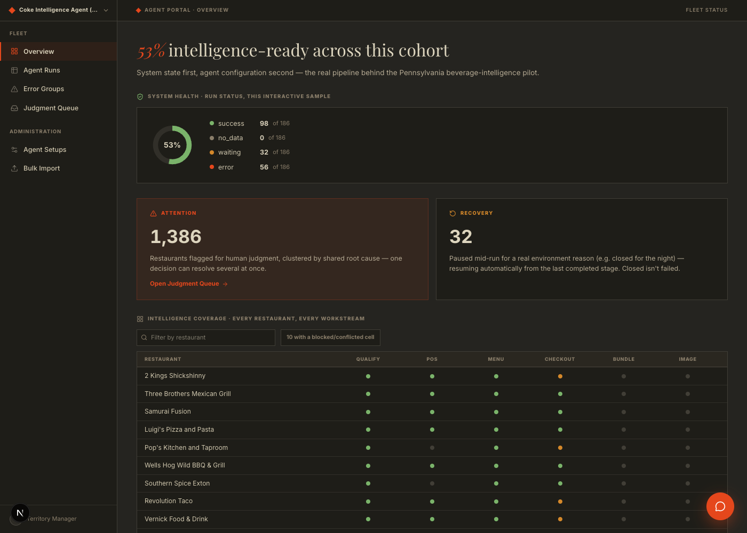This screenshot has height=533, width=747.
Task: Click green Menu dot for Luigi's Pizza and Pasta
Action: pyautogui.click(x=496, y=430)
